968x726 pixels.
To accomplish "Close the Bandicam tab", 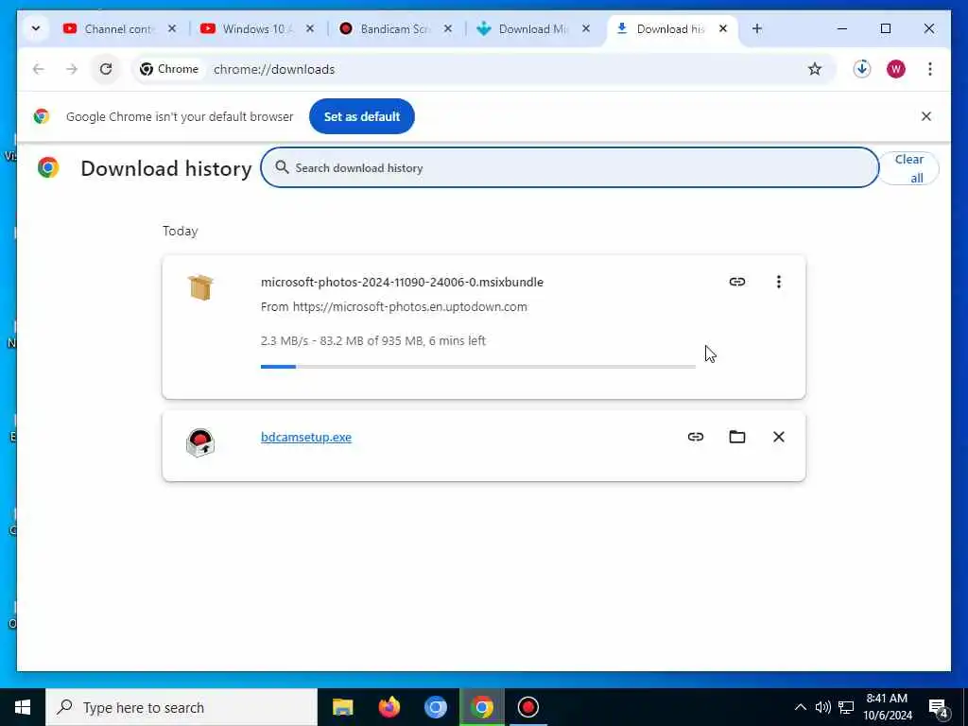I will coord(448,28).
